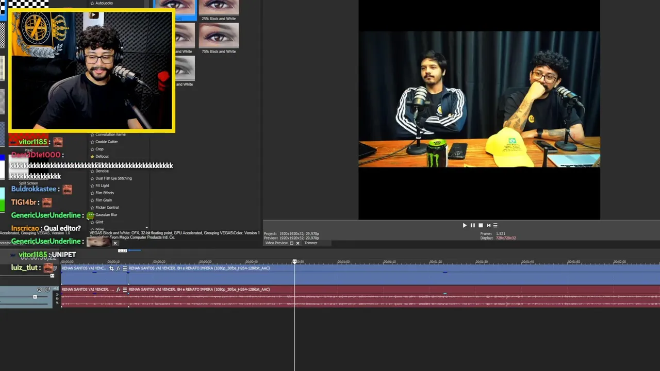
Task: Click the VEGAS Black and White description text
Action: tap(174, 233)
